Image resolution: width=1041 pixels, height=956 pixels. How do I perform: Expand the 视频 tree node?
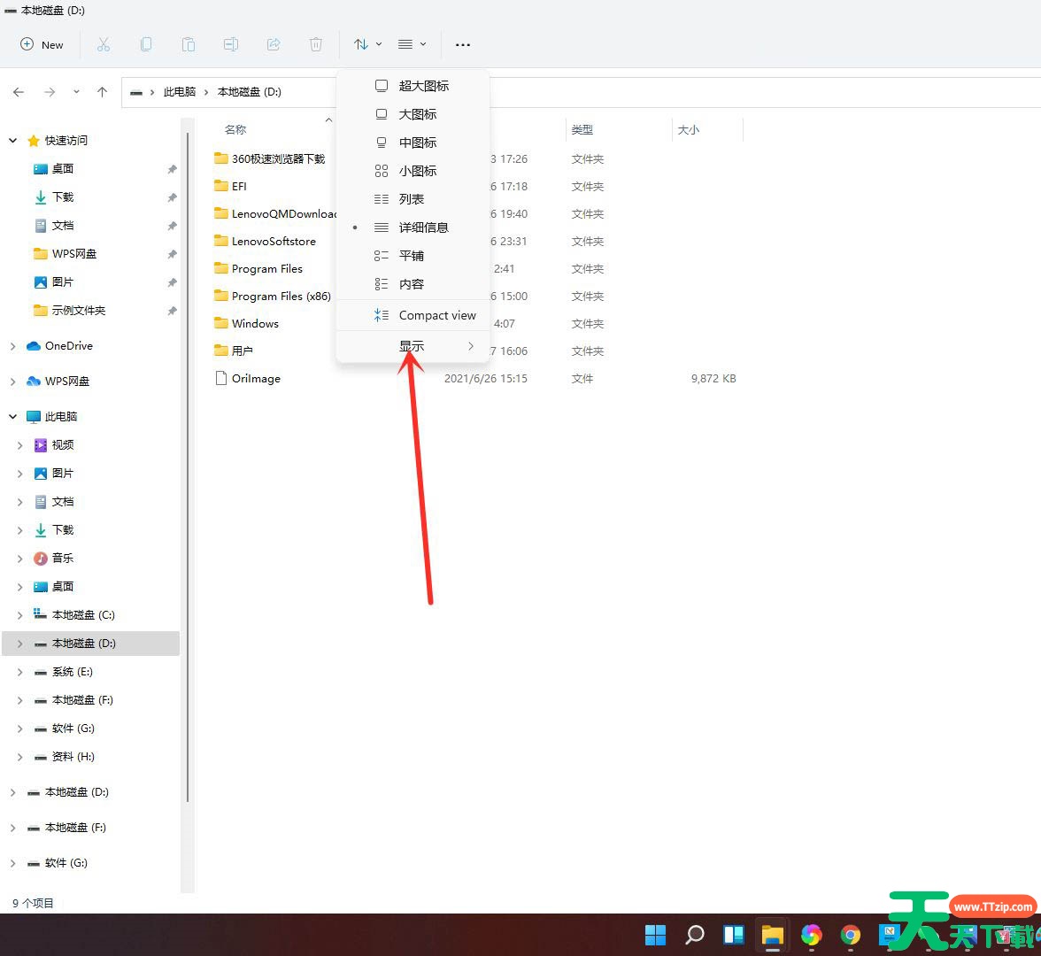tap(19, 445)
